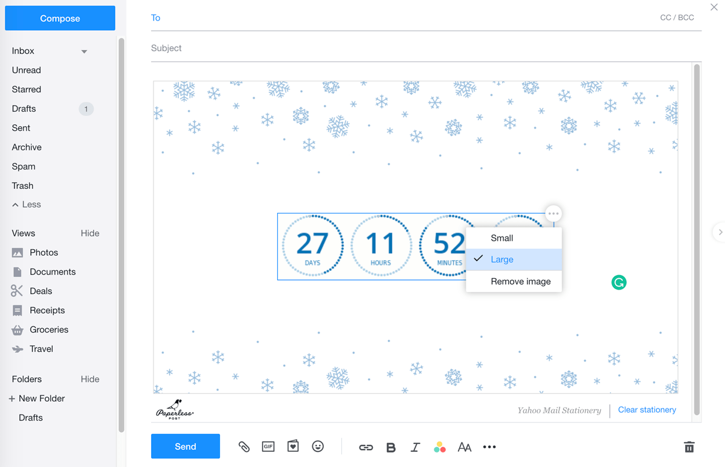
Task: Expand the Inbox dropdown arrow
Action: (84, 51)
